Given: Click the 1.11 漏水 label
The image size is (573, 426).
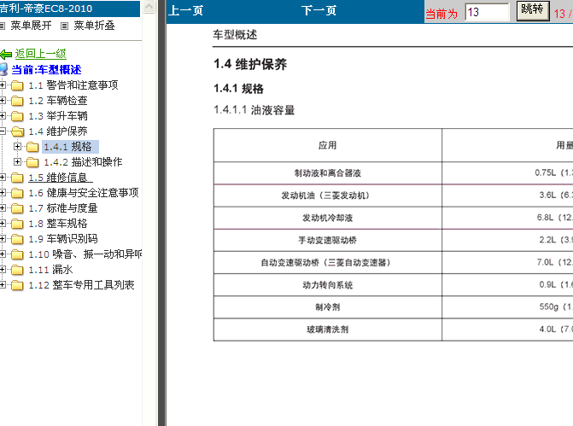Looking at the screenshot, I should [50, 270].
